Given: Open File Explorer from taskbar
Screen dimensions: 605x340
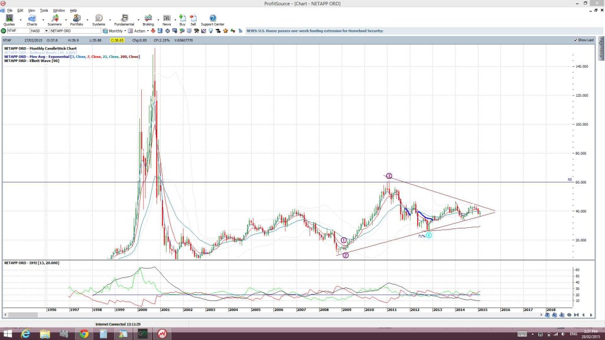Looking at the screenshot, I should click(x=45, y=334).
